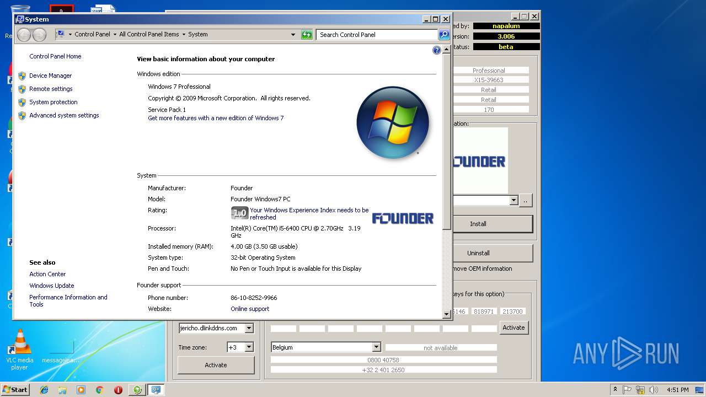This screenshot has height=397, width=706.
Task: Click the browse '..' button beside logo dropdown
Action: (526, 201)
